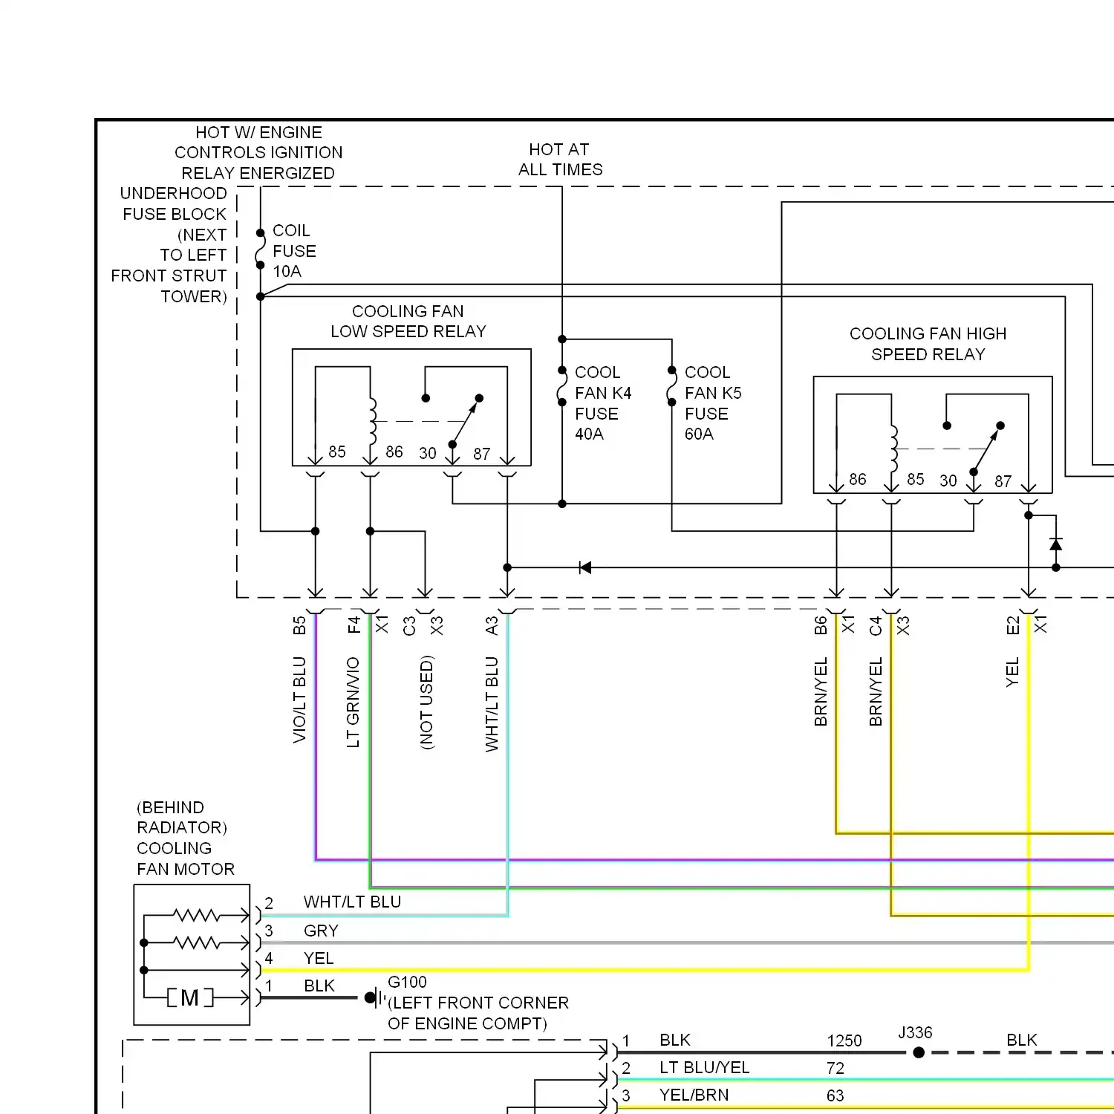Select connector pin label "A3"

click(492, 626)
